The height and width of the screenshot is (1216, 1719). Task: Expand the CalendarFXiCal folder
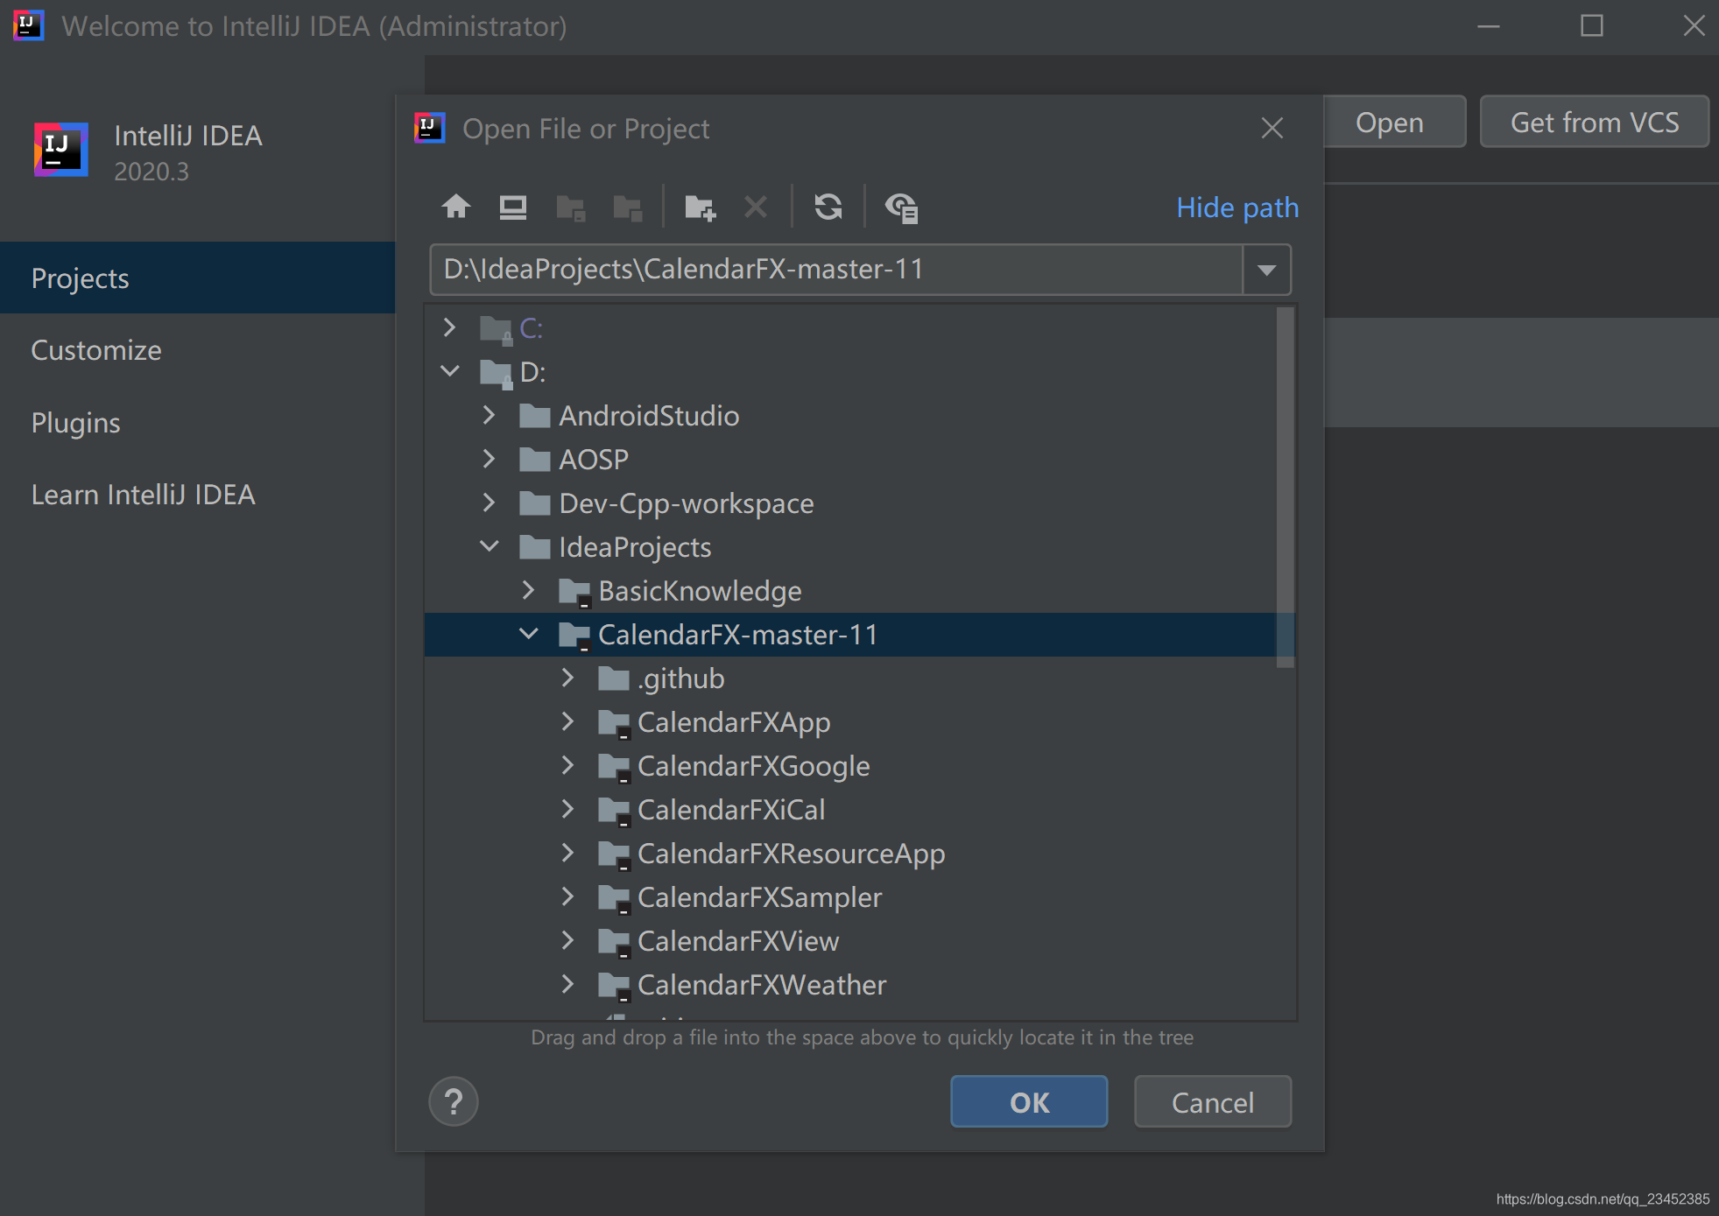(x=567, y=809)
